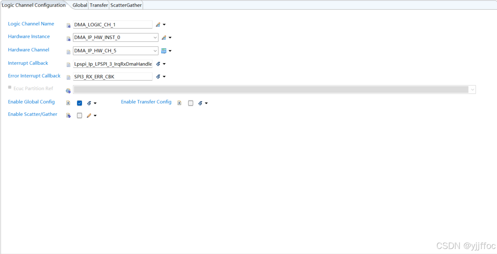This screenshot has height=254, width=497.
Task: Click the Hardware Instance label
Action: pyautogui.click(x=29, y=36)
